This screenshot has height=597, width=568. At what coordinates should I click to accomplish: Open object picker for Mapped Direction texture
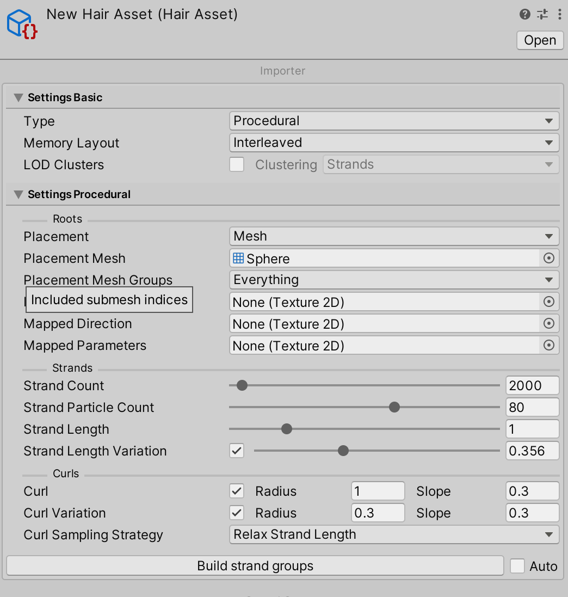pyautogui.click(x=549, y=323)
